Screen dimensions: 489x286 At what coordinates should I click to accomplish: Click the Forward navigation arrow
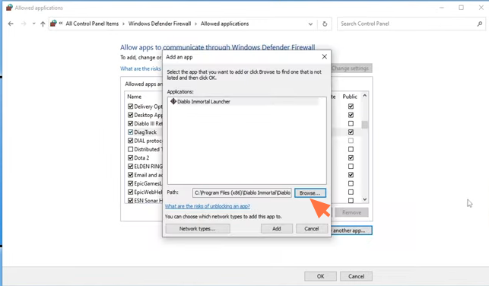click(x=24, y=24)
